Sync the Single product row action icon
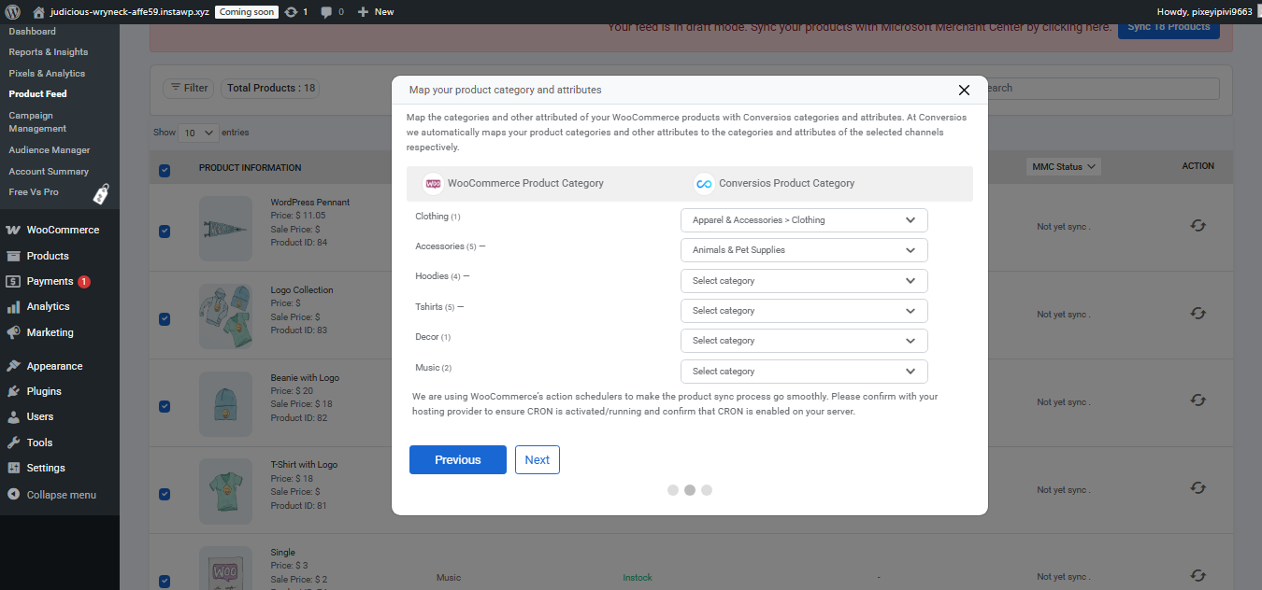The height and width of the screenshot is (590, 1262). click(x=1197, y=575)
